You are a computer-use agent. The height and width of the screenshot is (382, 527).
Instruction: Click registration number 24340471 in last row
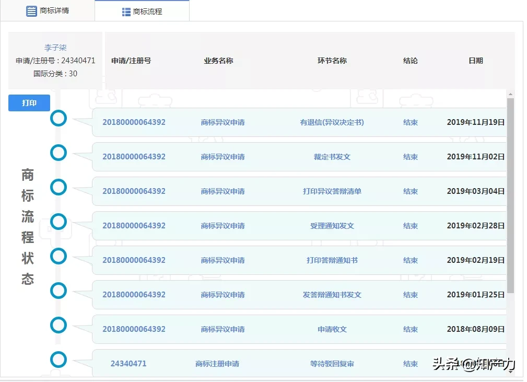[128, 364]
